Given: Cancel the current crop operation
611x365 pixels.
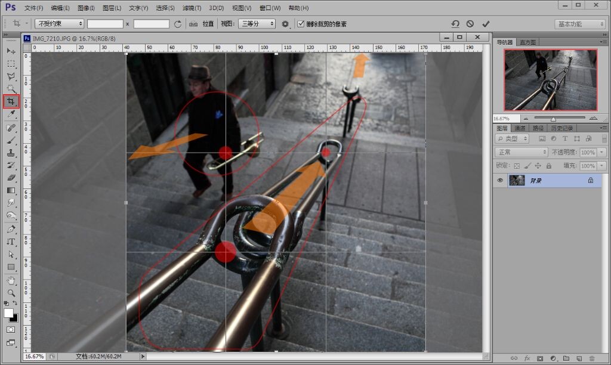Looking at the screenshot, I should pyautogui.click(x=470, y=24).
